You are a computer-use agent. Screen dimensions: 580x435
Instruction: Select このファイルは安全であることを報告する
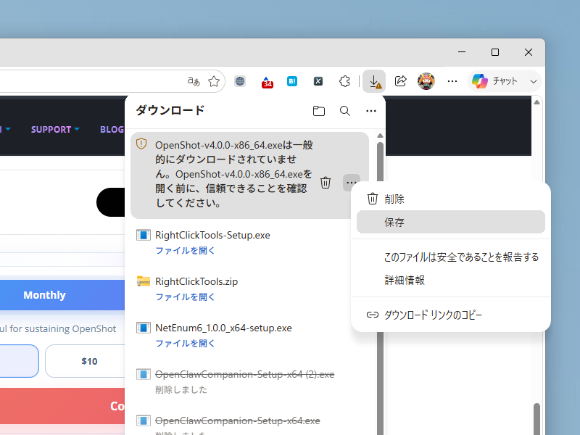click(x=451, y=257)
